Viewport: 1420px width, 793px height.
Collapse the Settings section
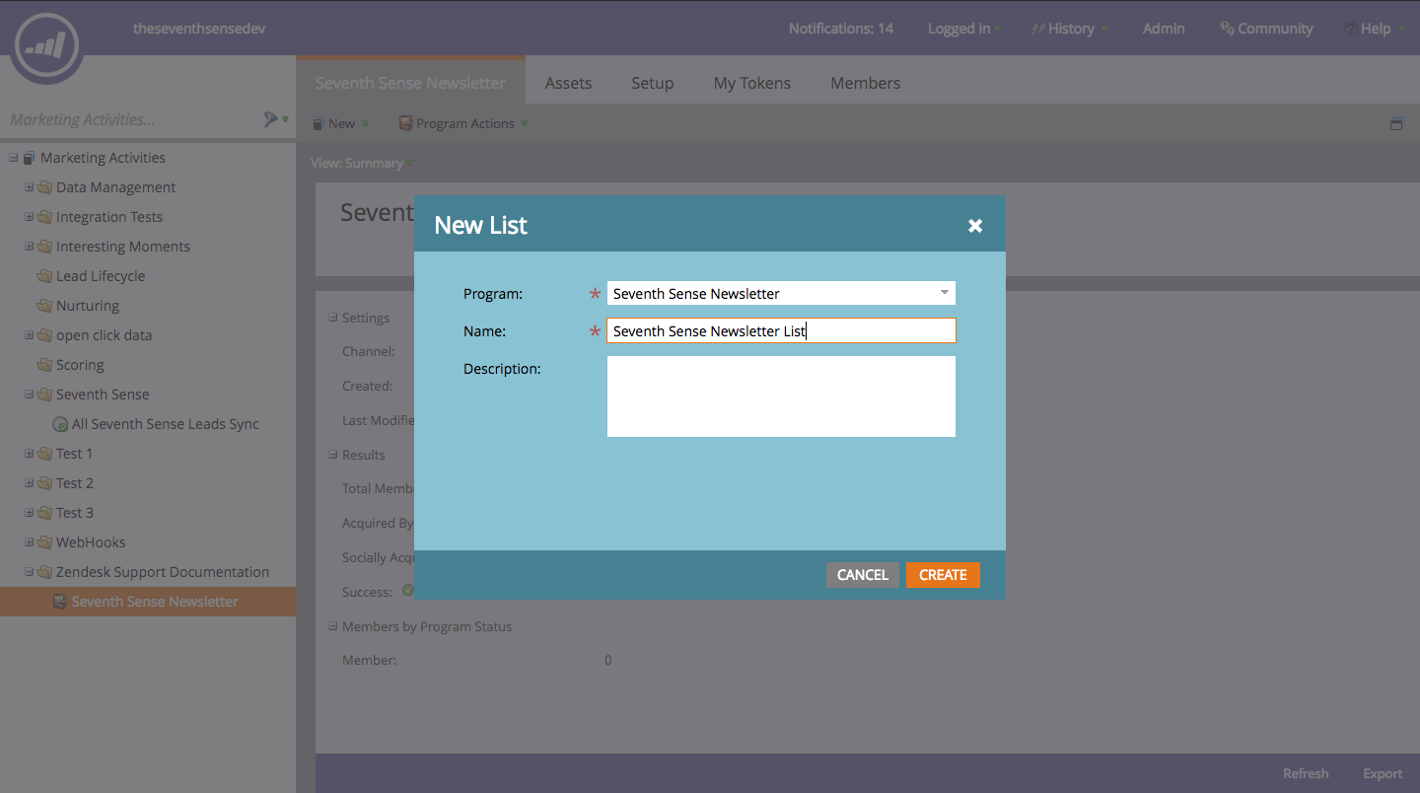(x=333, y=318)
